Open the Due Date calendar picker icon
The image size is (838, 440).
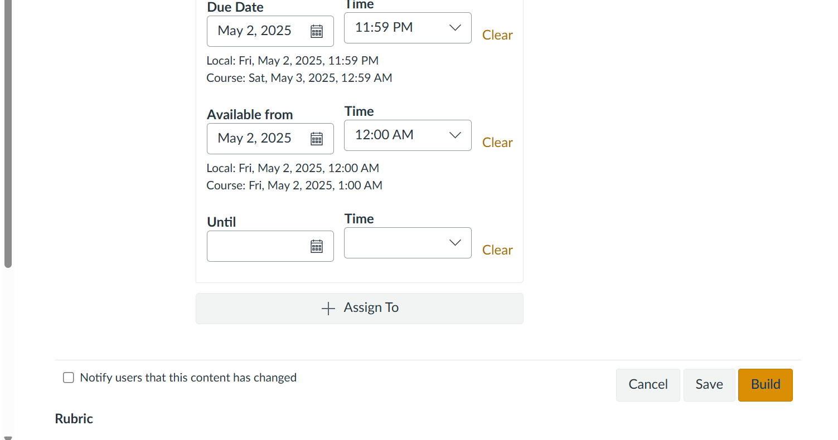(x=317, y=31)
